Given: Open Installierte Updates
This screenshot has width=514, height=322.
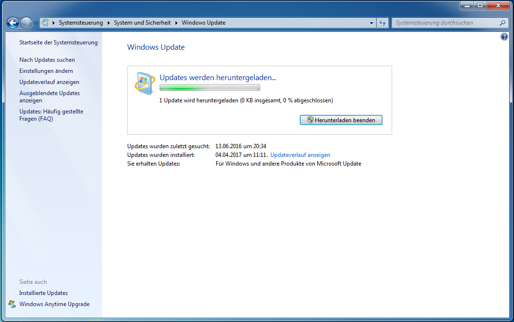Looking at the screenshot, I should click(x=43, y=293).
